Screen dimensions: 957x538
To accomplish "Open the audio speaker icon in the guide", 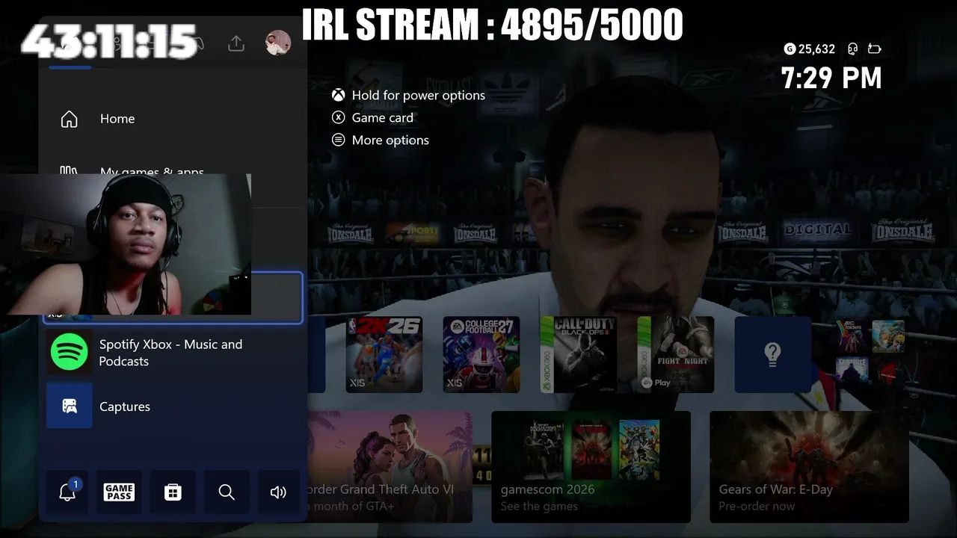I will [278, 492].
